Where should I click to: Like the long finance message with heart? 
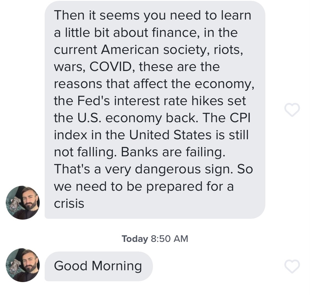pos(292,110)
